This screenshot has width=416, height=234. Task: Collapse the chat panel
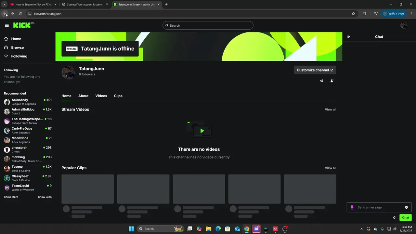349,37
